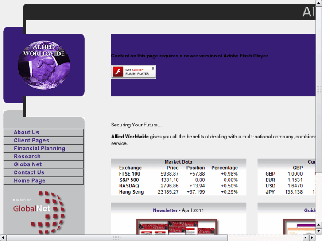Click the Hang Seng price 23185.27
Image resolution: width=322 pixels, height=241 pixels.
click(168, 192)
